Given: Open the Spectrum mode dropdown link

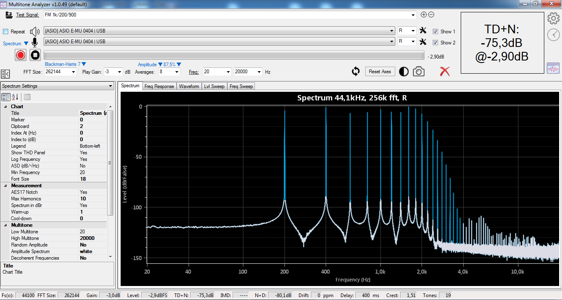Looking at the screenshot, I should 16,43.
